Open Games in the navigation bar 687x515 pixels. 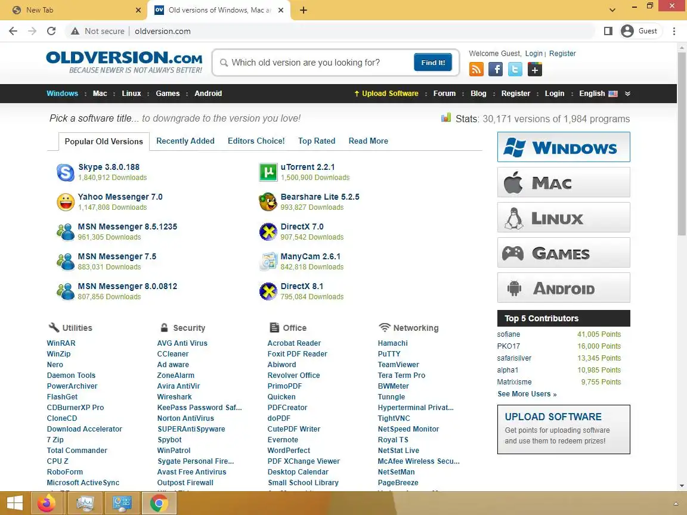pos(168,93)
